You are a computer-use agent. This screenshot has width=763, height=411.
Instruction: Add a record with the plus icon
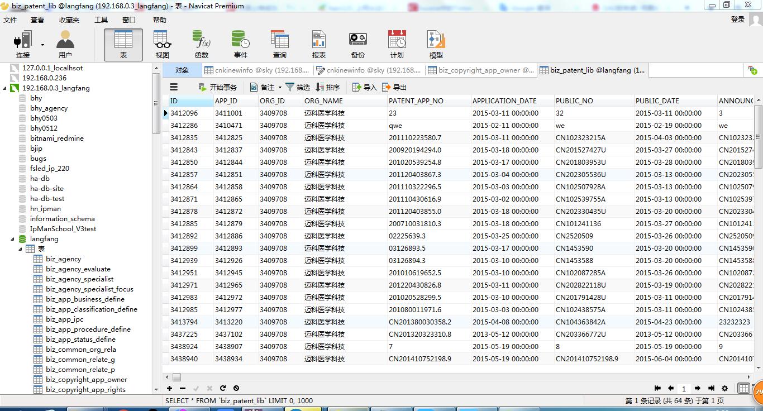(169, 388)
